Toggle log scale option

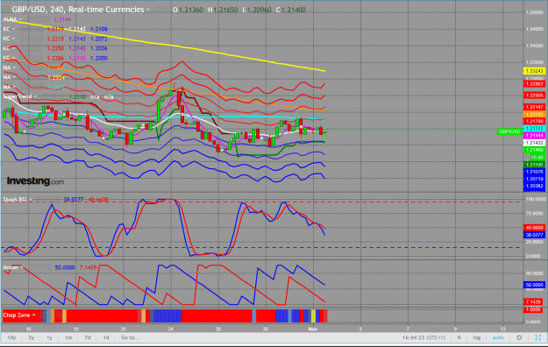click(x=477, y=337)
